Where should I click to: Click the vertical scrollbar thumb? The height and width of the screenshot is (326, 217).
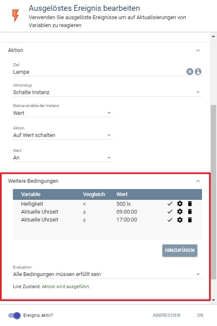(213, 192)
